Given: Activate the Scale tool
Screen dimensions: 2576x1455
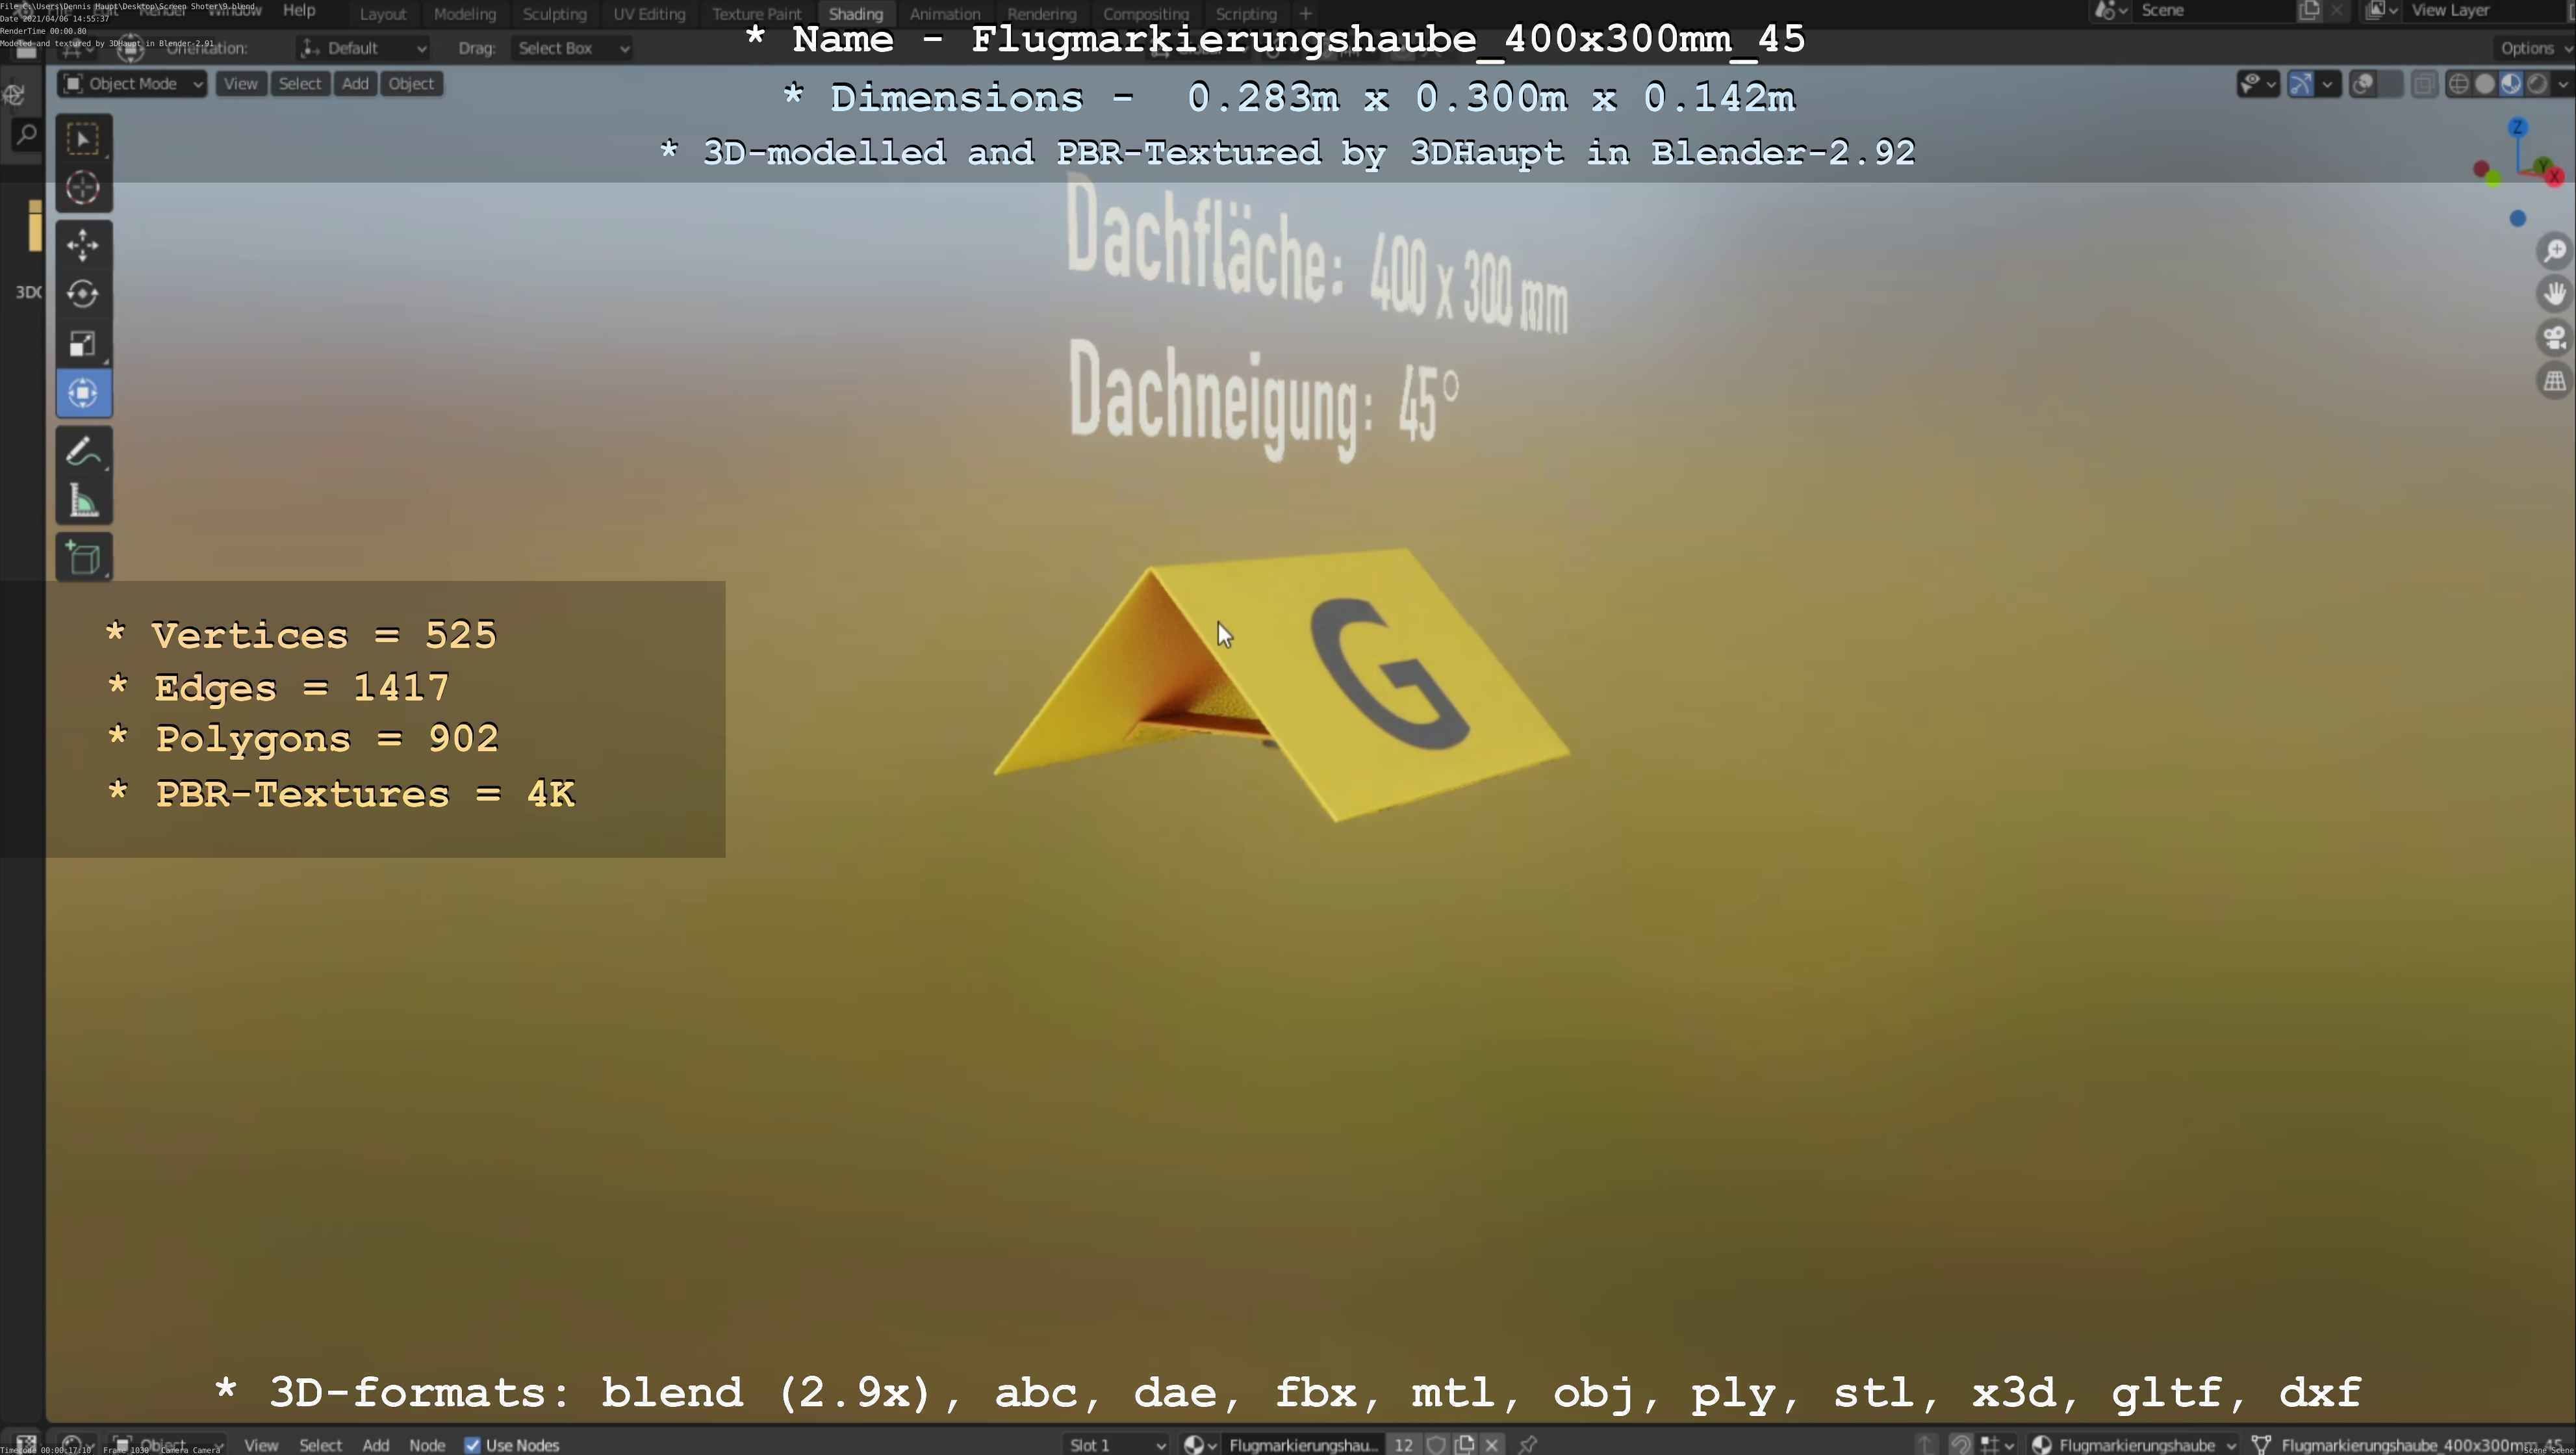Looking at the screenshot, I should (83, 344).
